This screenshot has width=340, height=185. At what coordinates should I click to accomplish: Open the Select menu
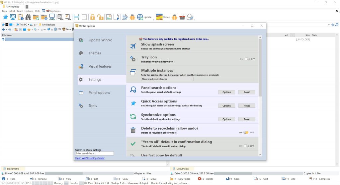(12, 11)
